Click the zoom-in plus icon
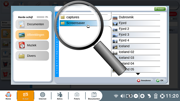This screenshot has height=101, width=180. 142,96
